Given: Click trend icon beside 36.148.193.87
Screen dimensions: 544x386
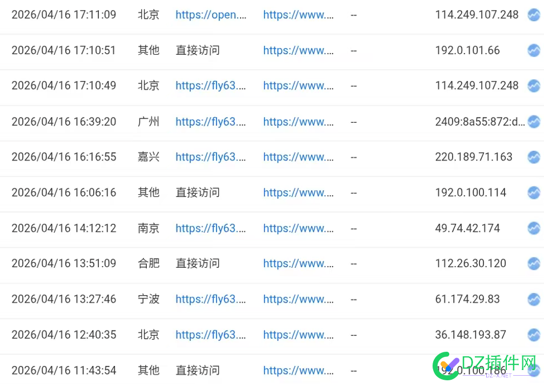Looking at the screenshot, I should [535, 335].
